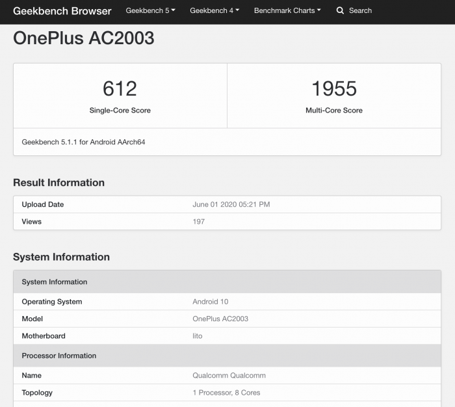The height and width of the screenshot is (407, 455).
Task: Click the Processor Information section header
Action: pyautogui.click(x=59, y=356)
